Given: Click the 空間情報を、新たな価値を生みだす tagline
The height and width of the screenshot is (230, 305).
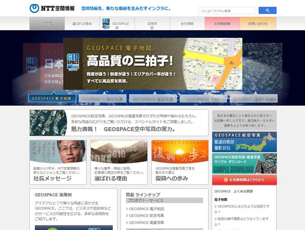Looking at the screenshot, I should point(126,9).
